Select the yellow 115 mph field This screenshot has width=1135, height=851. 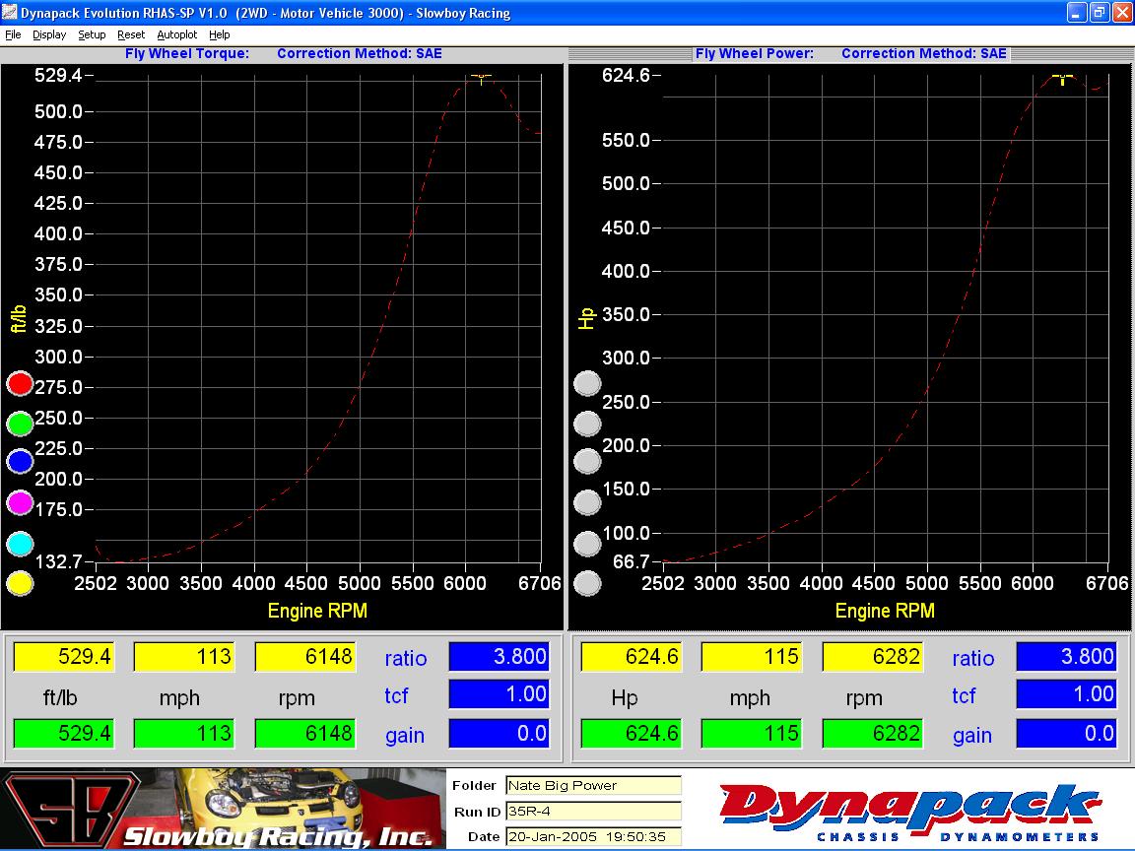(x=752, y=656)
